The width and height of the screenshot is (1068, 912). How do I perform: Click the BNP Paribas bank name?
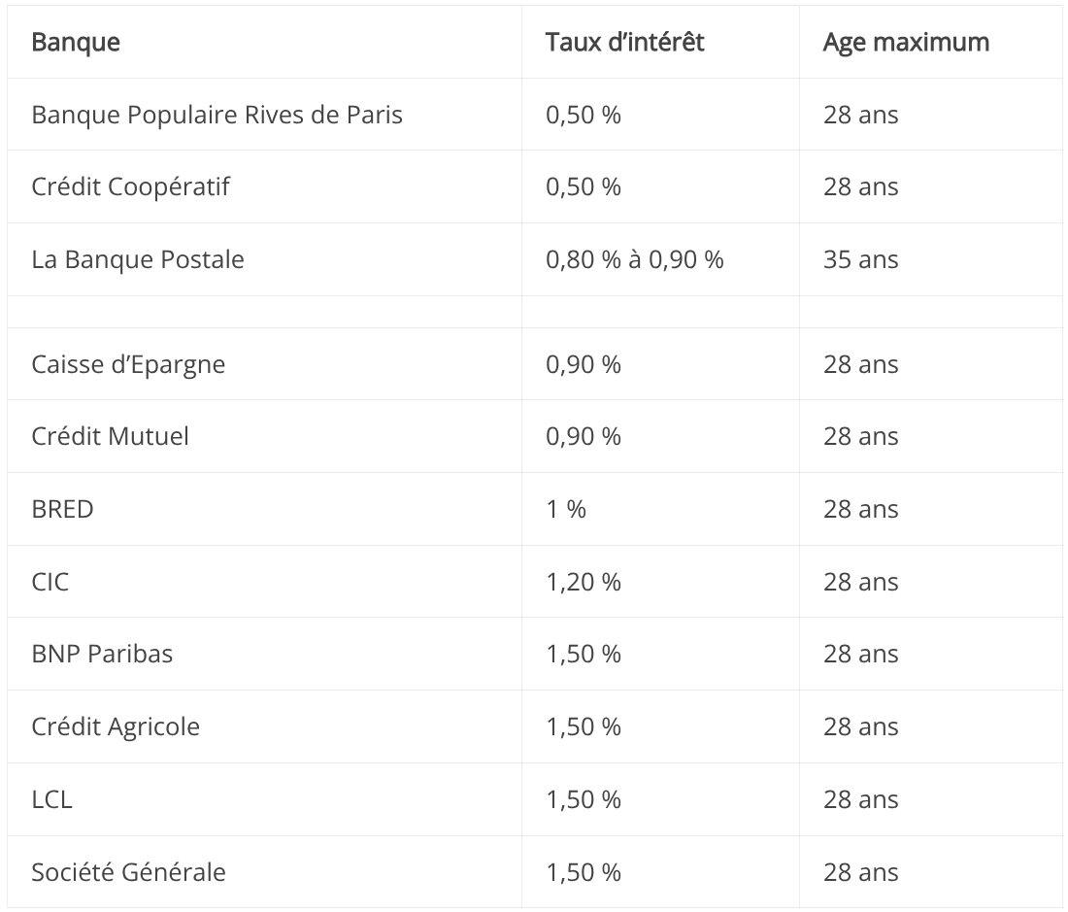coord(102,654)
